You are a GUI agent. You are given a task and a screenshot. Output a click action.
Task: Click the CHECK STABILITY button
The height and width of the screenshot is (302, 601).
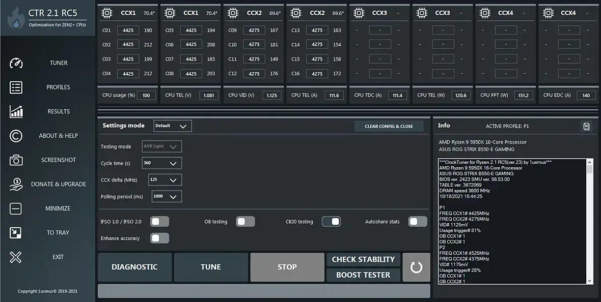[363, 259]
